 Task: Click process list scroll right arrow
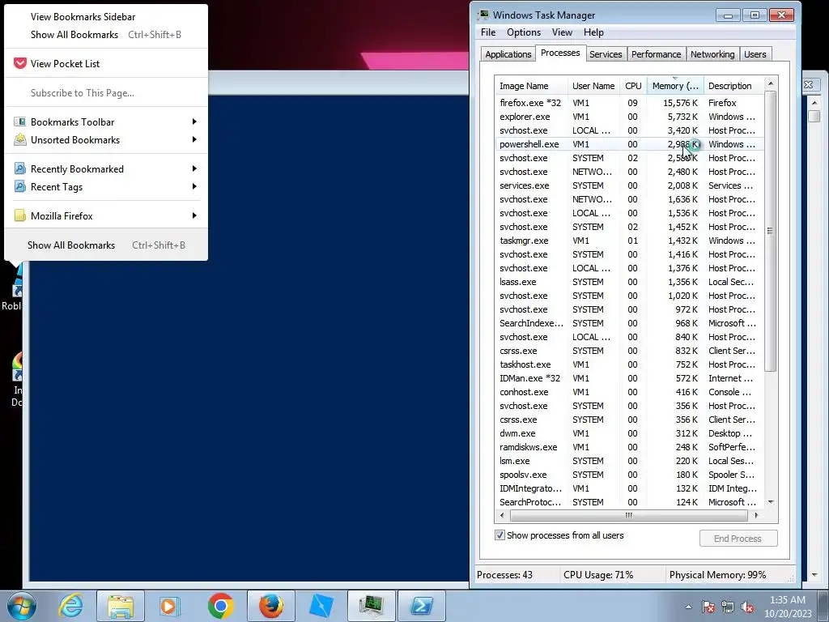(x=756, y=515)
